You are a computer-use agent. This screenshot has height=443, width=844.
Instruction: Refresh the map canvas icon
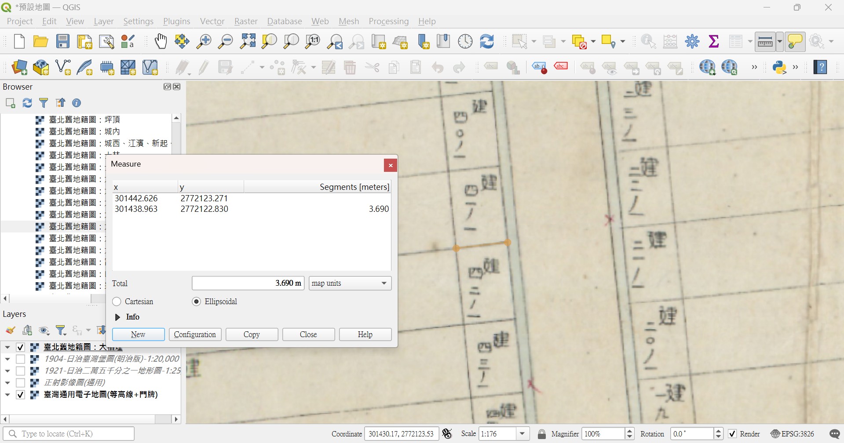click(487, 41)
